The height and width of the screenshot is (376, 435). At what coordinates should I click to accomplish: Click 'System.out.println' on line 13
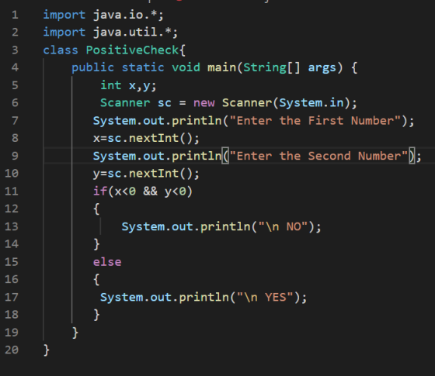(x=186, y=226)
